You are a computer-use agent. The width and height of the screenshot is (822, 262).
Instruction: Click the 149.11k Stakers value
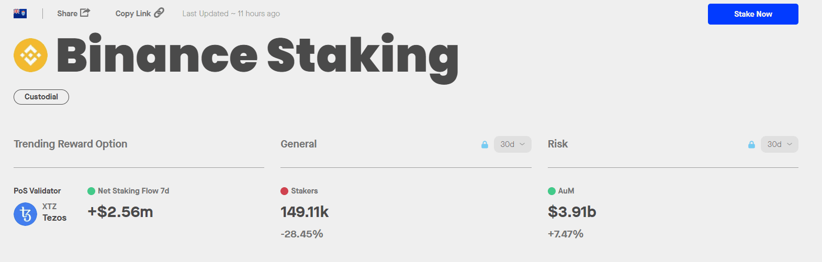pyautogui.click(x=305, y=212)
